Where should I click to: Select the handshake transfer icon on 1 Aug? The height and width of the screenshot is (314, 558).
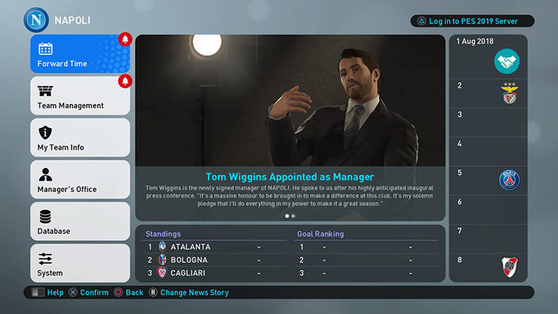coord(507,61)
